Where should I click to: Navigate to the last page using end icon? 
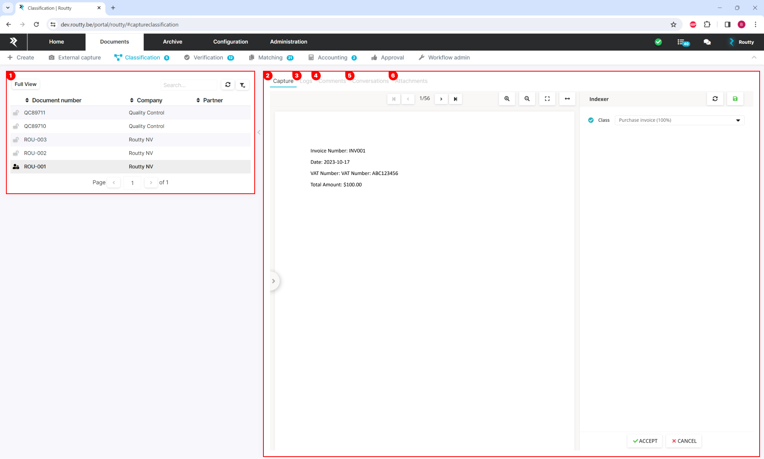coord(455,99)
